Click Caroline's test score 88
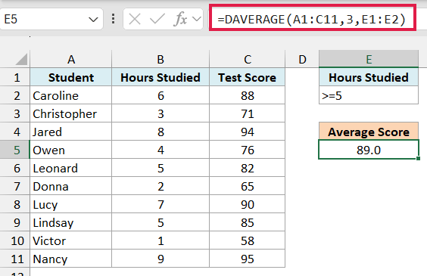The image size is (427, 276). [x=248, y=96]
